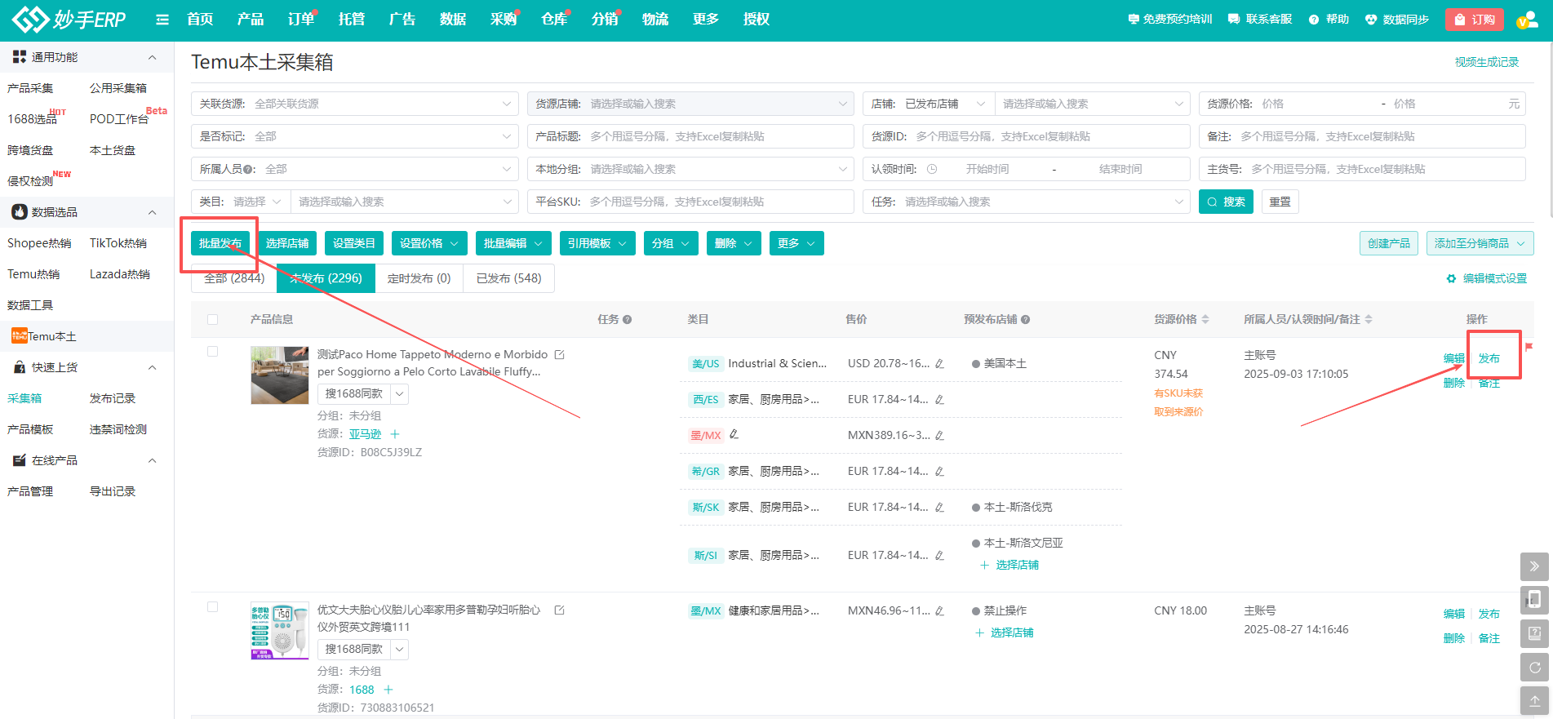Switch to 定时发布 (0) tab
The width and height of the screenshot is (1553, 719).
pyautogui.click(x=419, y=278)
